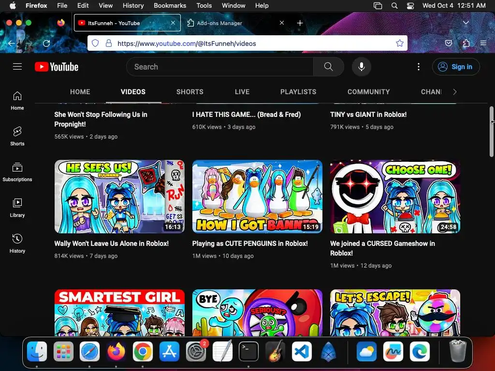Click the HE SEE'S US thumbnail
495x371 pixels.
pyautogui.click(x=119, y=197)
